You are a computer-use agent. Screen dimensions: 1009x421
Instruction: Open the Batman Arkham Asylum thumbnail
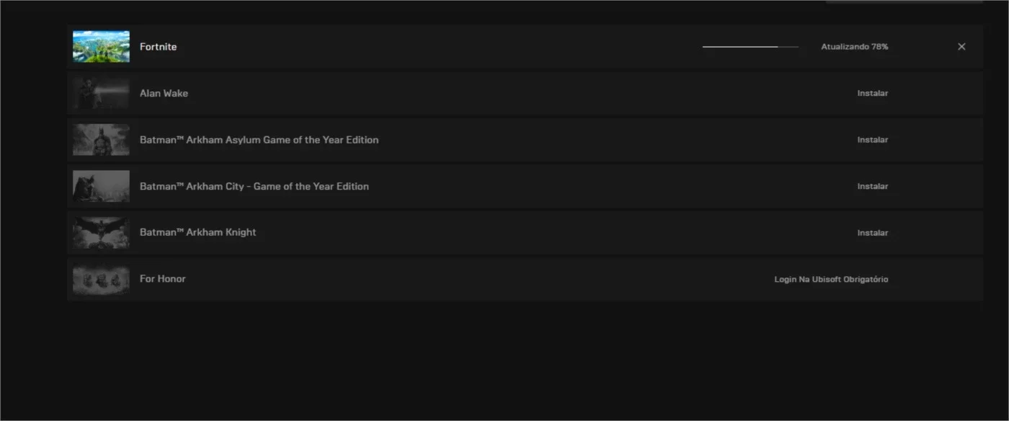click(x=102, y=140)
